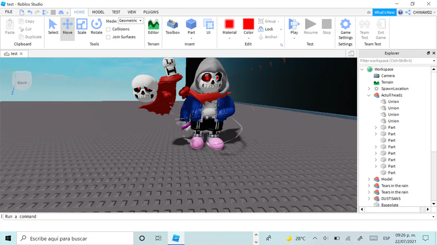Screen dimensions: 437x245
Task: Collapse the Actull headz model
Action: click(369, 95)
